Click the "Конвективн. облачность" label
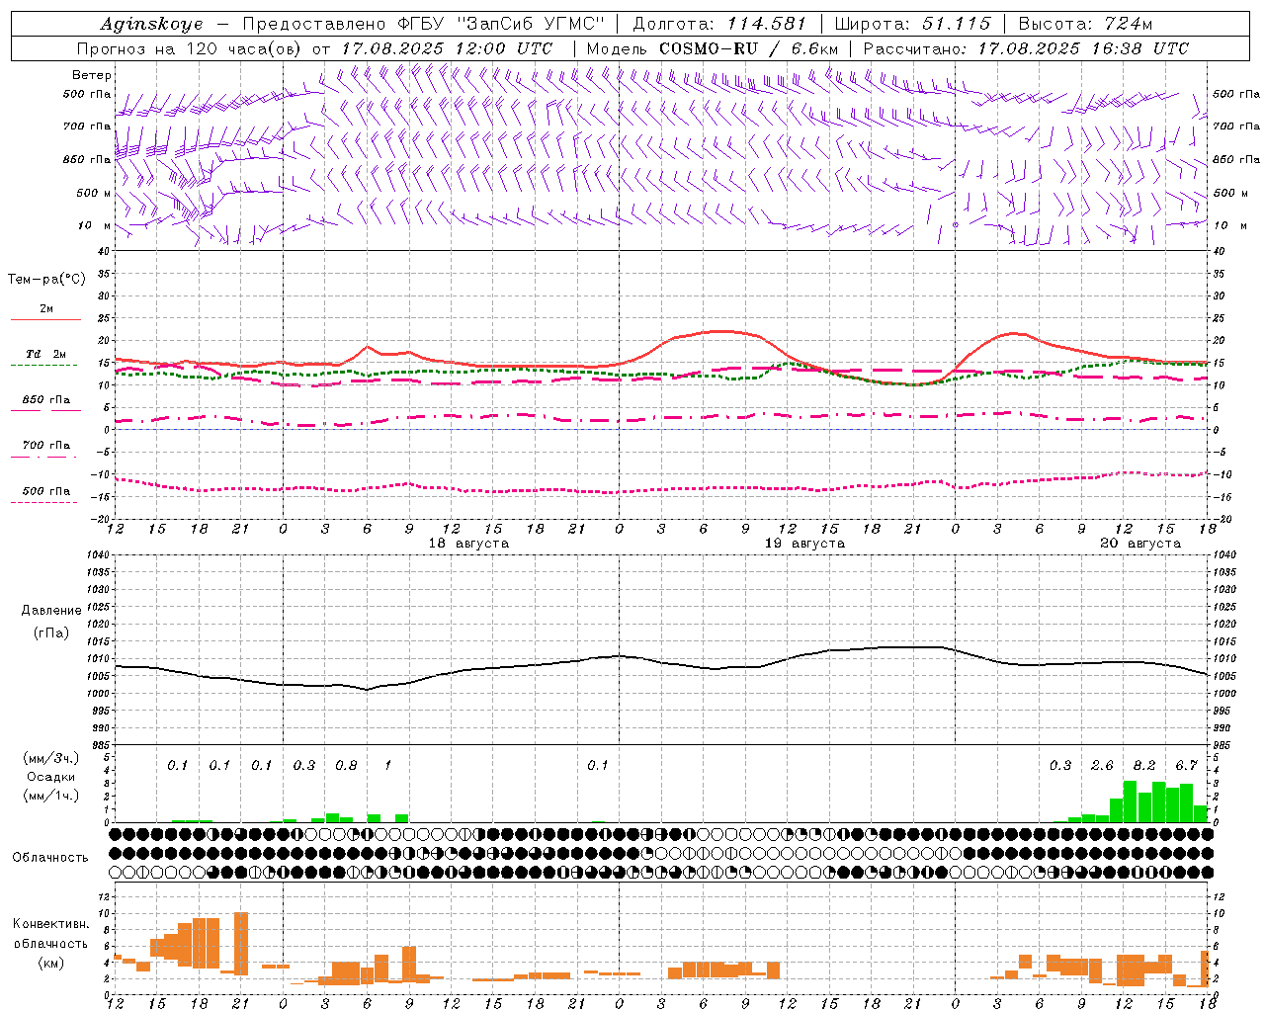The width and height of the screenshot is (1265, 1012). tap(50, 934)
